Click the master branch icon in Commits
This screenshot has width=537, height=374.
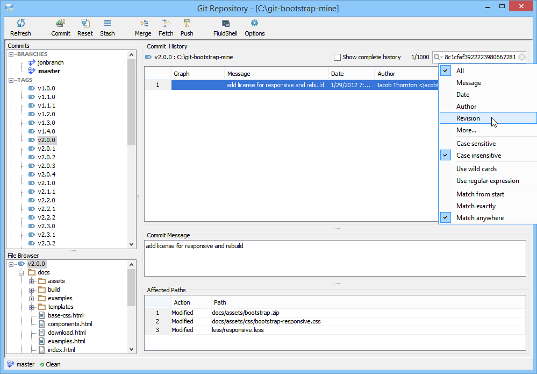tap(32, 71)
